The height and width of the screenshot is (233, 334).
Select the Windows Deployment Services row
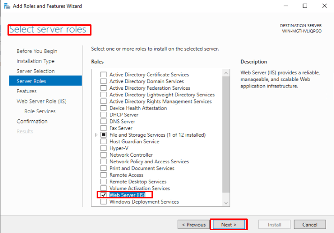[144, 202]
